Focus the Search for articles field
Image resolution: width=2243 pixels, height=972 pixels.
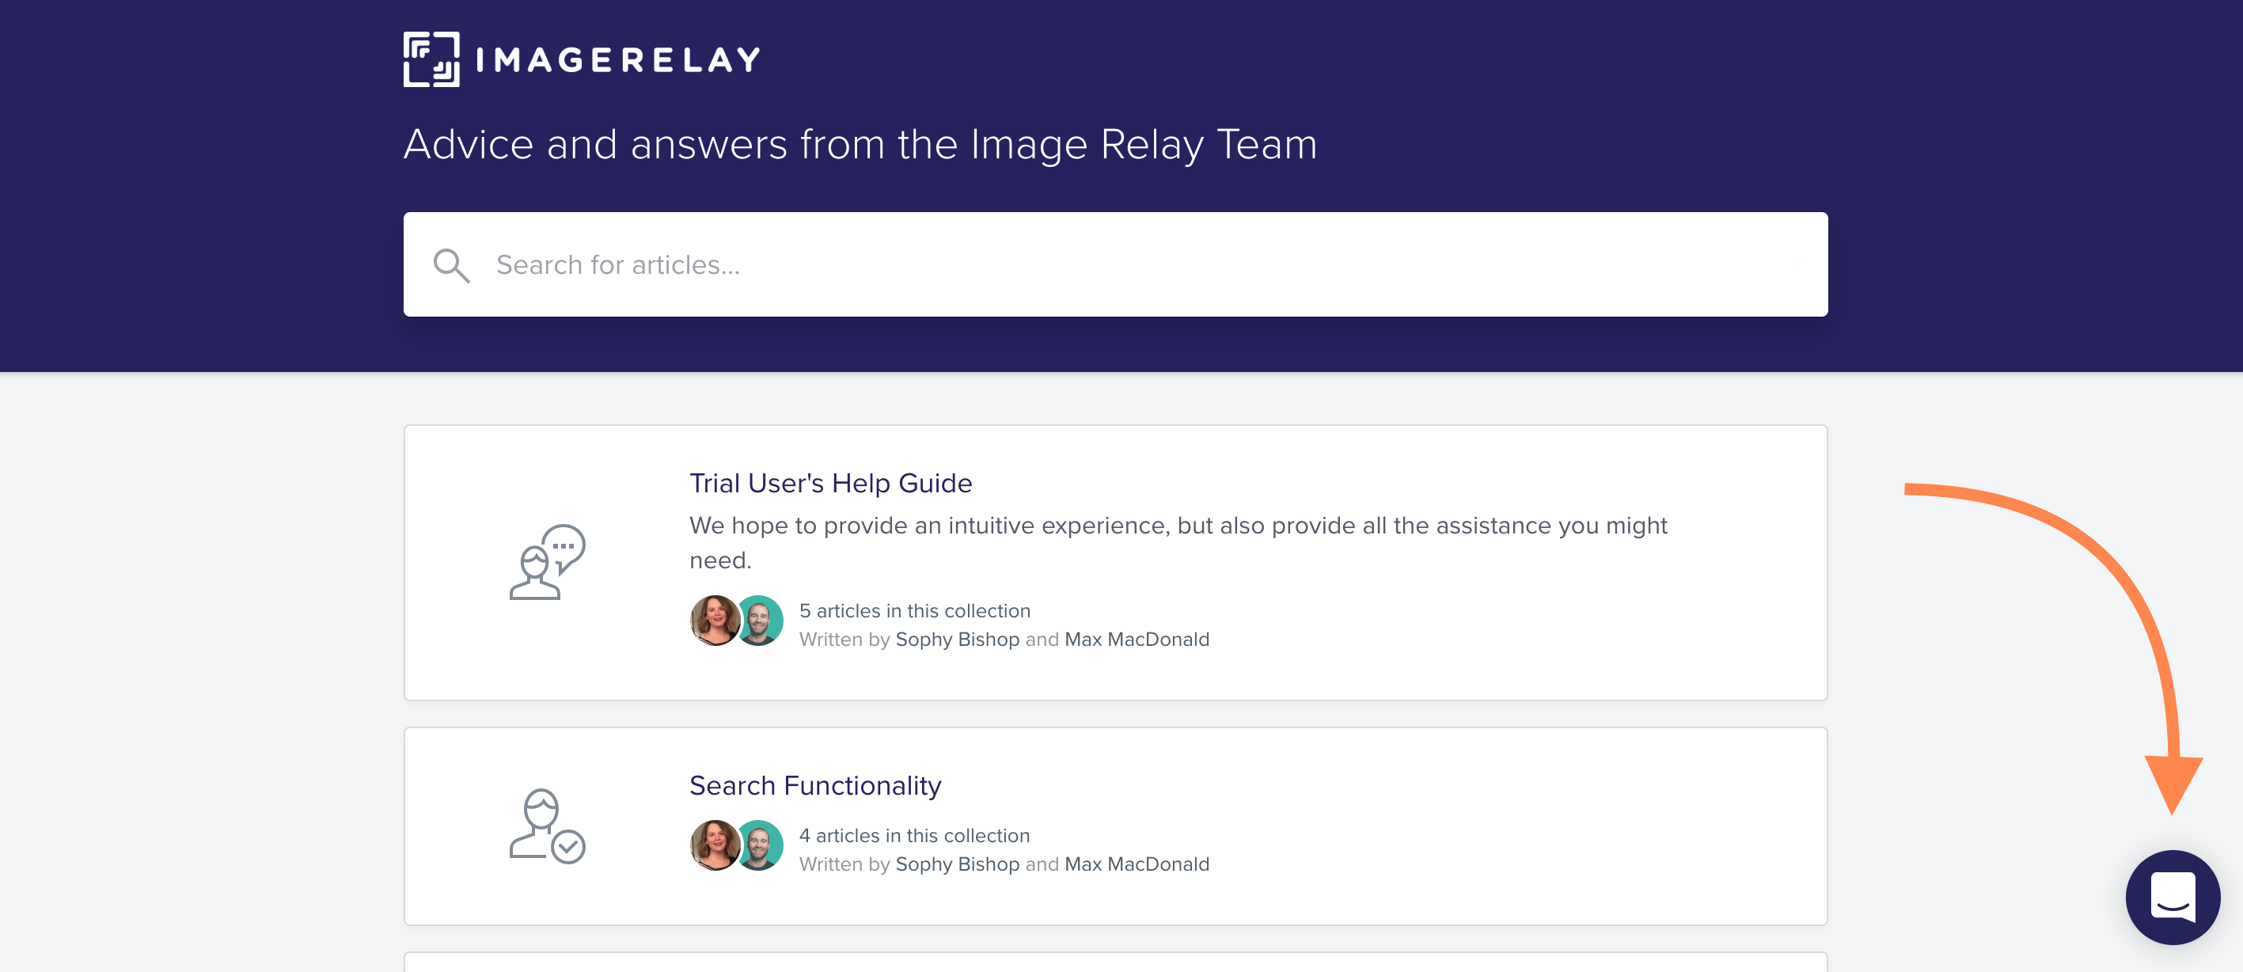[x=1115, y=264]
